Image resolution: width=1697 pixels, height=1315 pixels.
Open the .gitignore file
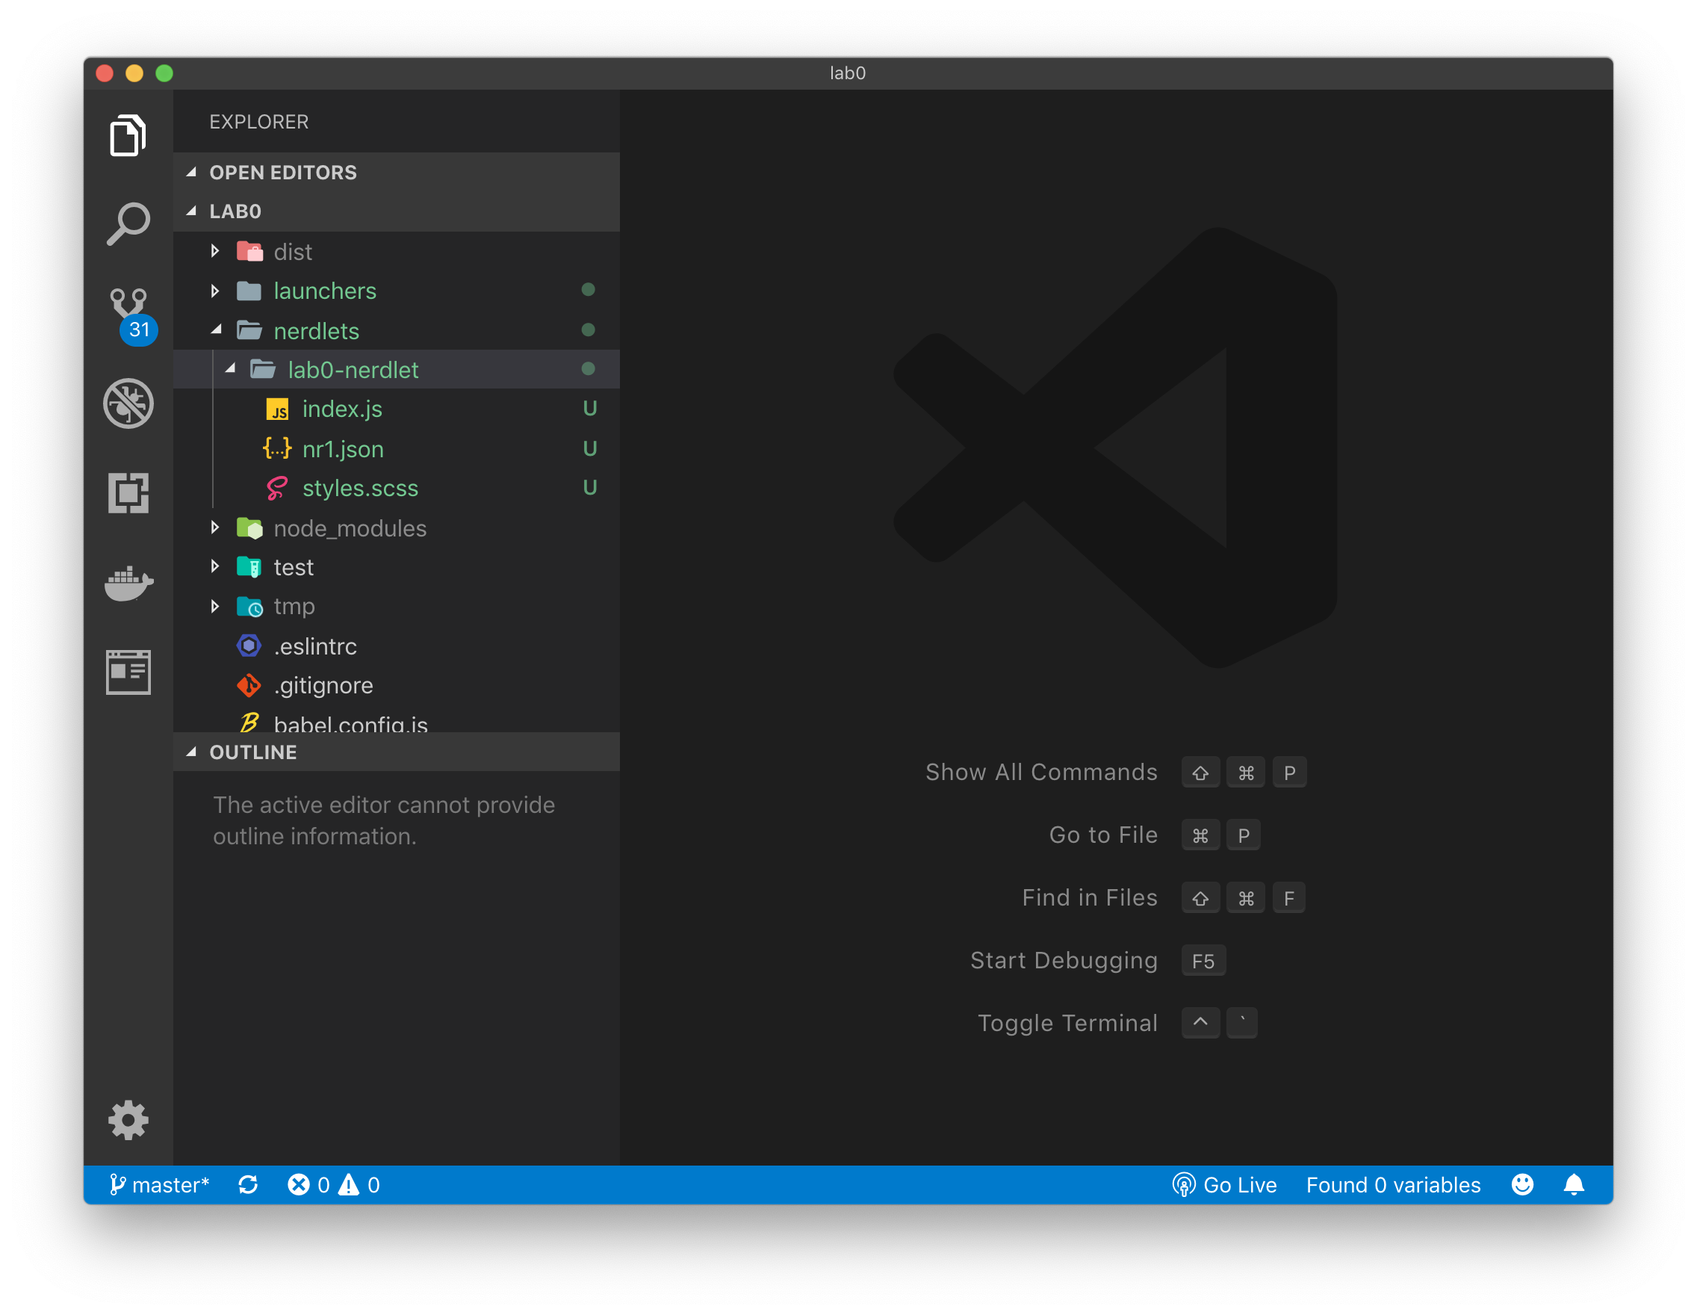323,685
